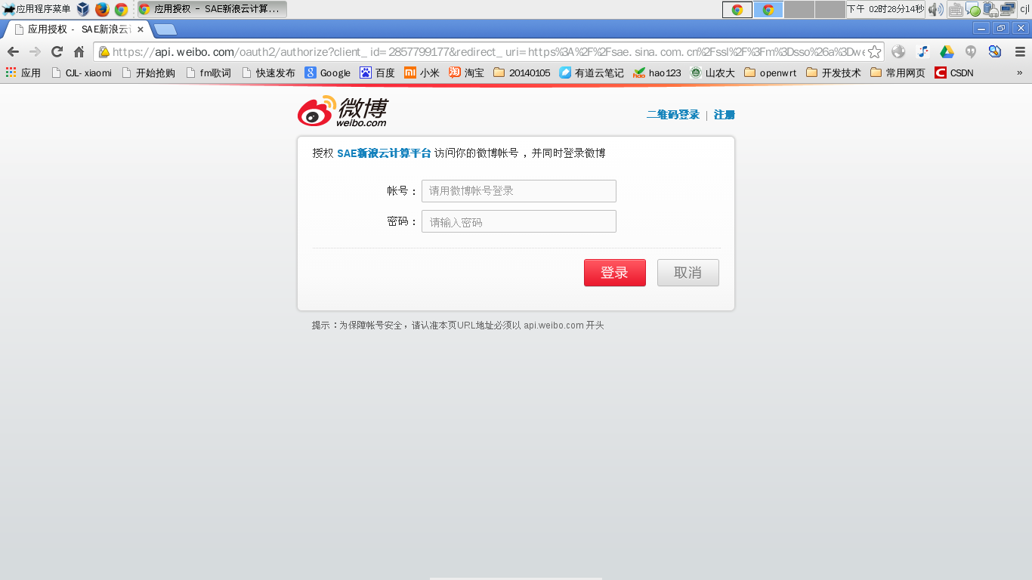Viewport: 1032px width, 580px height.
Task: Open the 注册 register link
Action: click(725, 115)
